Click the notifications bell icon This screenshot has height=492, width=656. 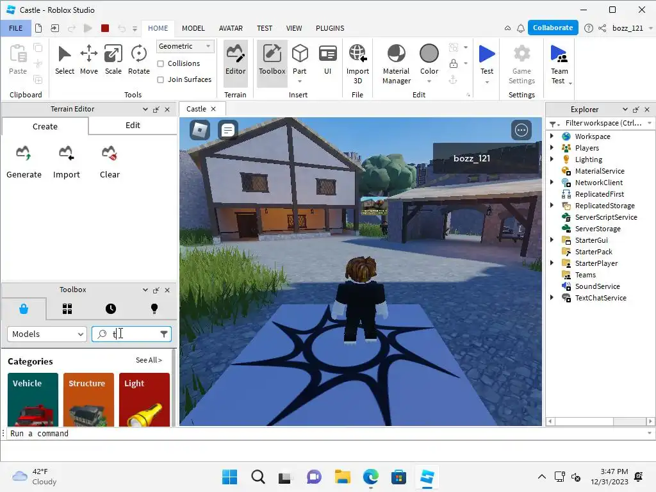(x=521, y=28)
